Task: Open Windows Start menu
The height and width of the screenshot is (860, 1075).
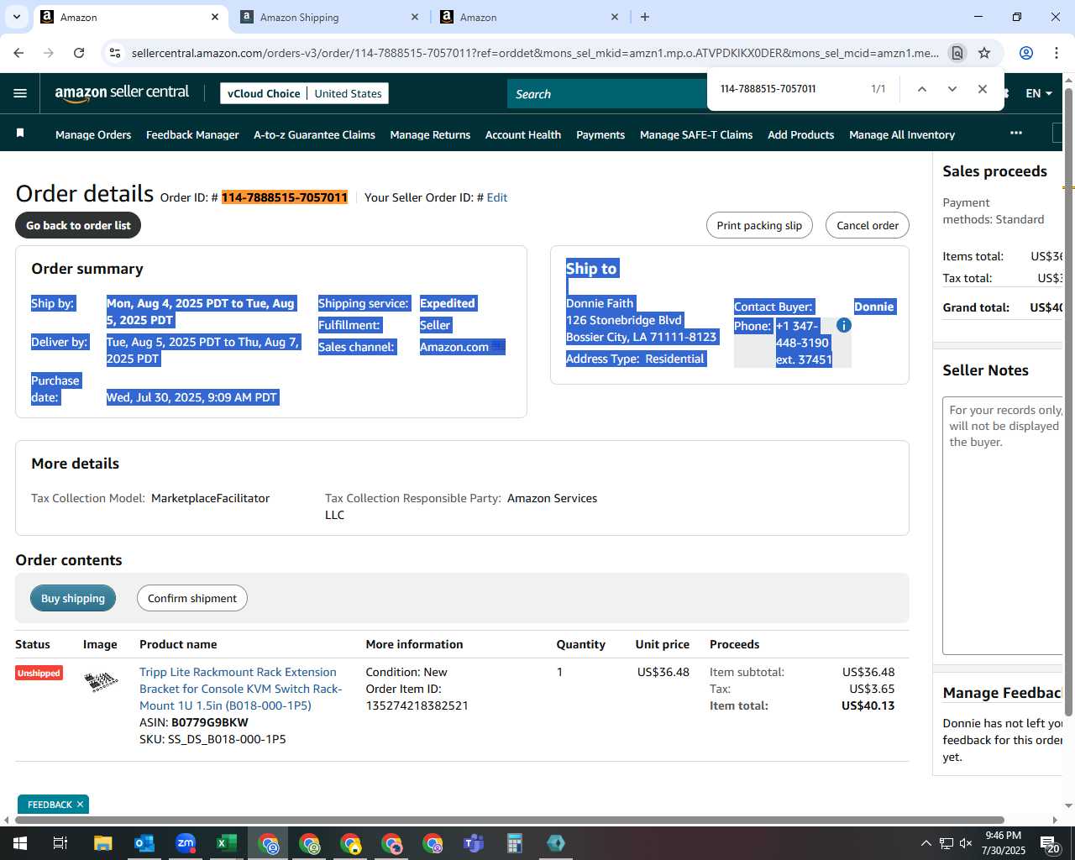Action: click(x=19, y=843)
